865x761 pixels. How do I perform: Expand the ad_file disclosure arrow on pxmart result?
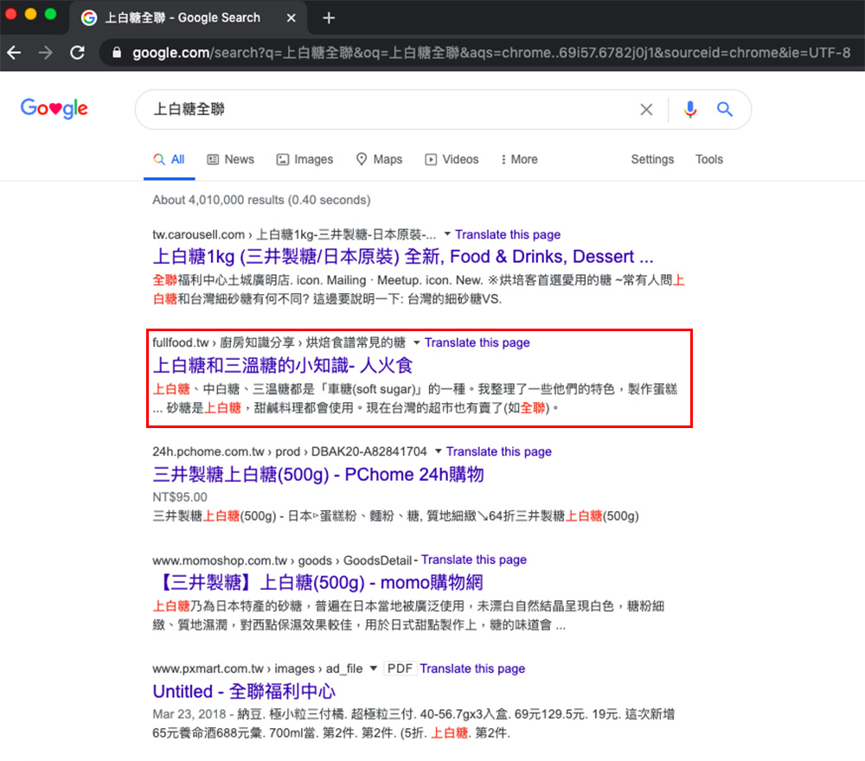[373, 668]
